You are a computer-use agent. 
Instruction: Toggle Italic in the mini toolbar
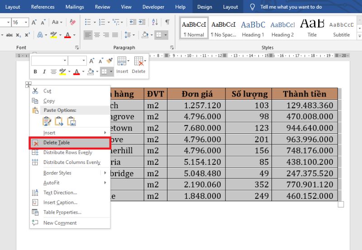pyautogui.click(x=44, y=72)
